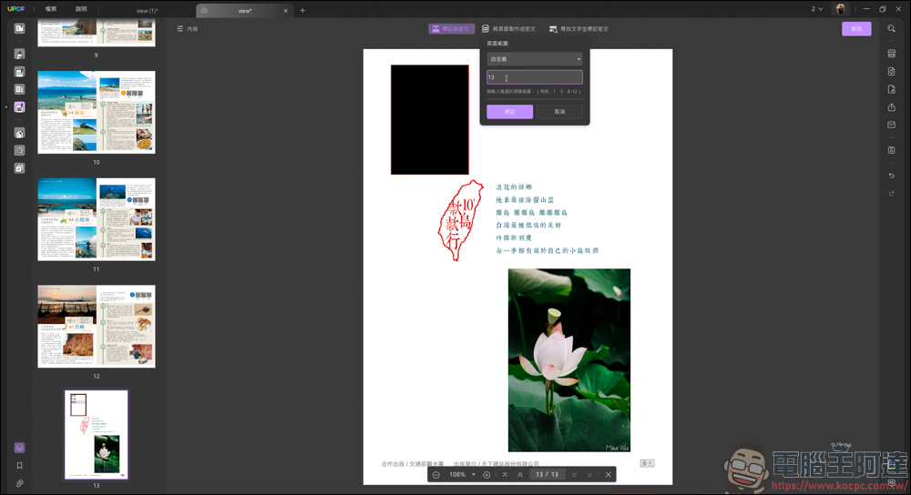Viewport: 911px width, 495px height.
Task: Open the Organize Pages tool in sidebar
Action: click(19, 89)
